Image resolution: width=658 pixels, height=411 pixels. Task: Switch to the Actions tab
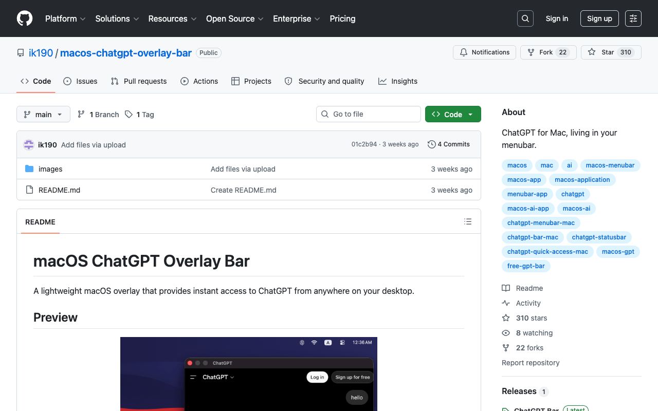[199, 81]
